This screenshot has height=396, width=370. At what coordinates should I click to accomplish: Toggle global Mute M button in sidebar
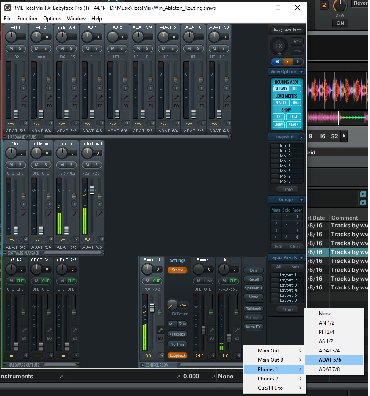point(277,62)
